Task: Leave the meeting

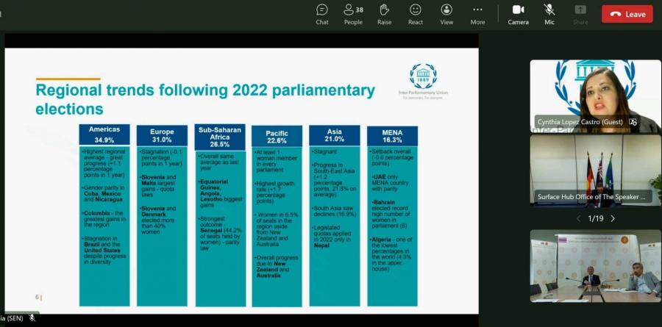Action: (627, 14)
